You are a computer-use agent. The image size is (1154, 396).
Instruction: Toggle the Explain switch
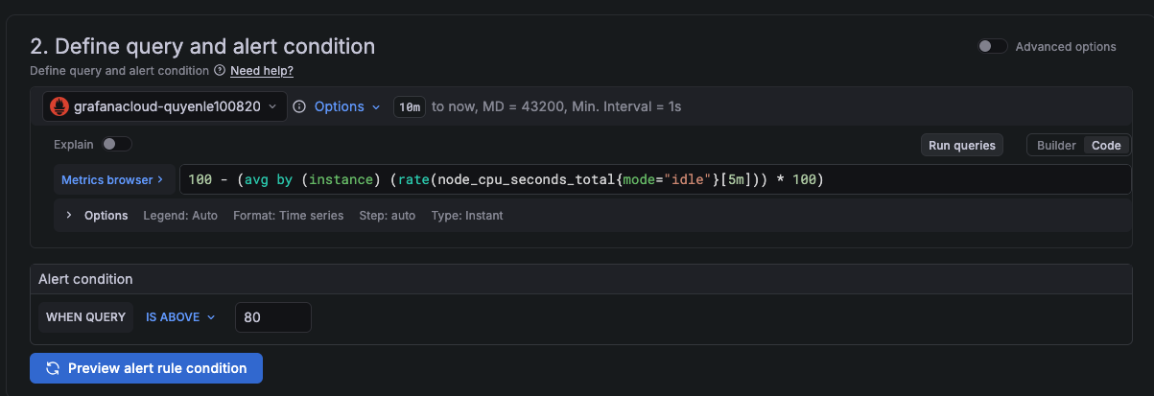click(117, 145)
